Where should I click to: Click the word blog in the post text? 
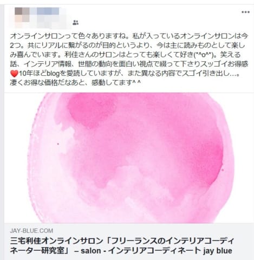coord(54,74)
